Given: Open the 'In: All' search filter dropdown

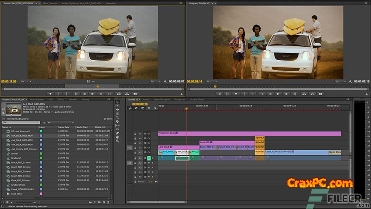Looking at the screenshot, I should click(60, 122).
